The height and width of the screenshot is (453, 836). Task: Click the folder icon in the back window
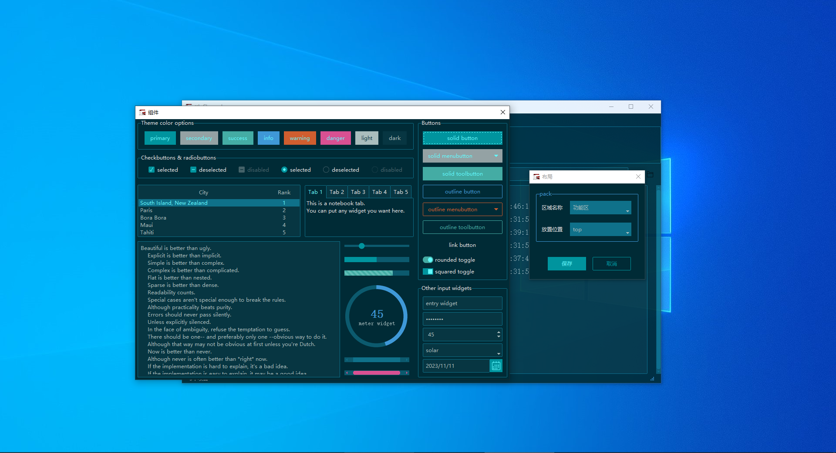pos(650,174)
